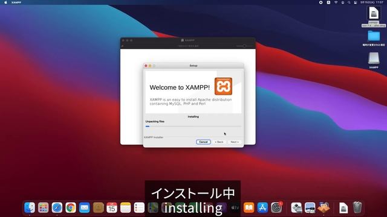This screenshot has width=387, height=217.
Task: Click the "Welcome to XAMPP!" heading
Action: tap(180, 87)
